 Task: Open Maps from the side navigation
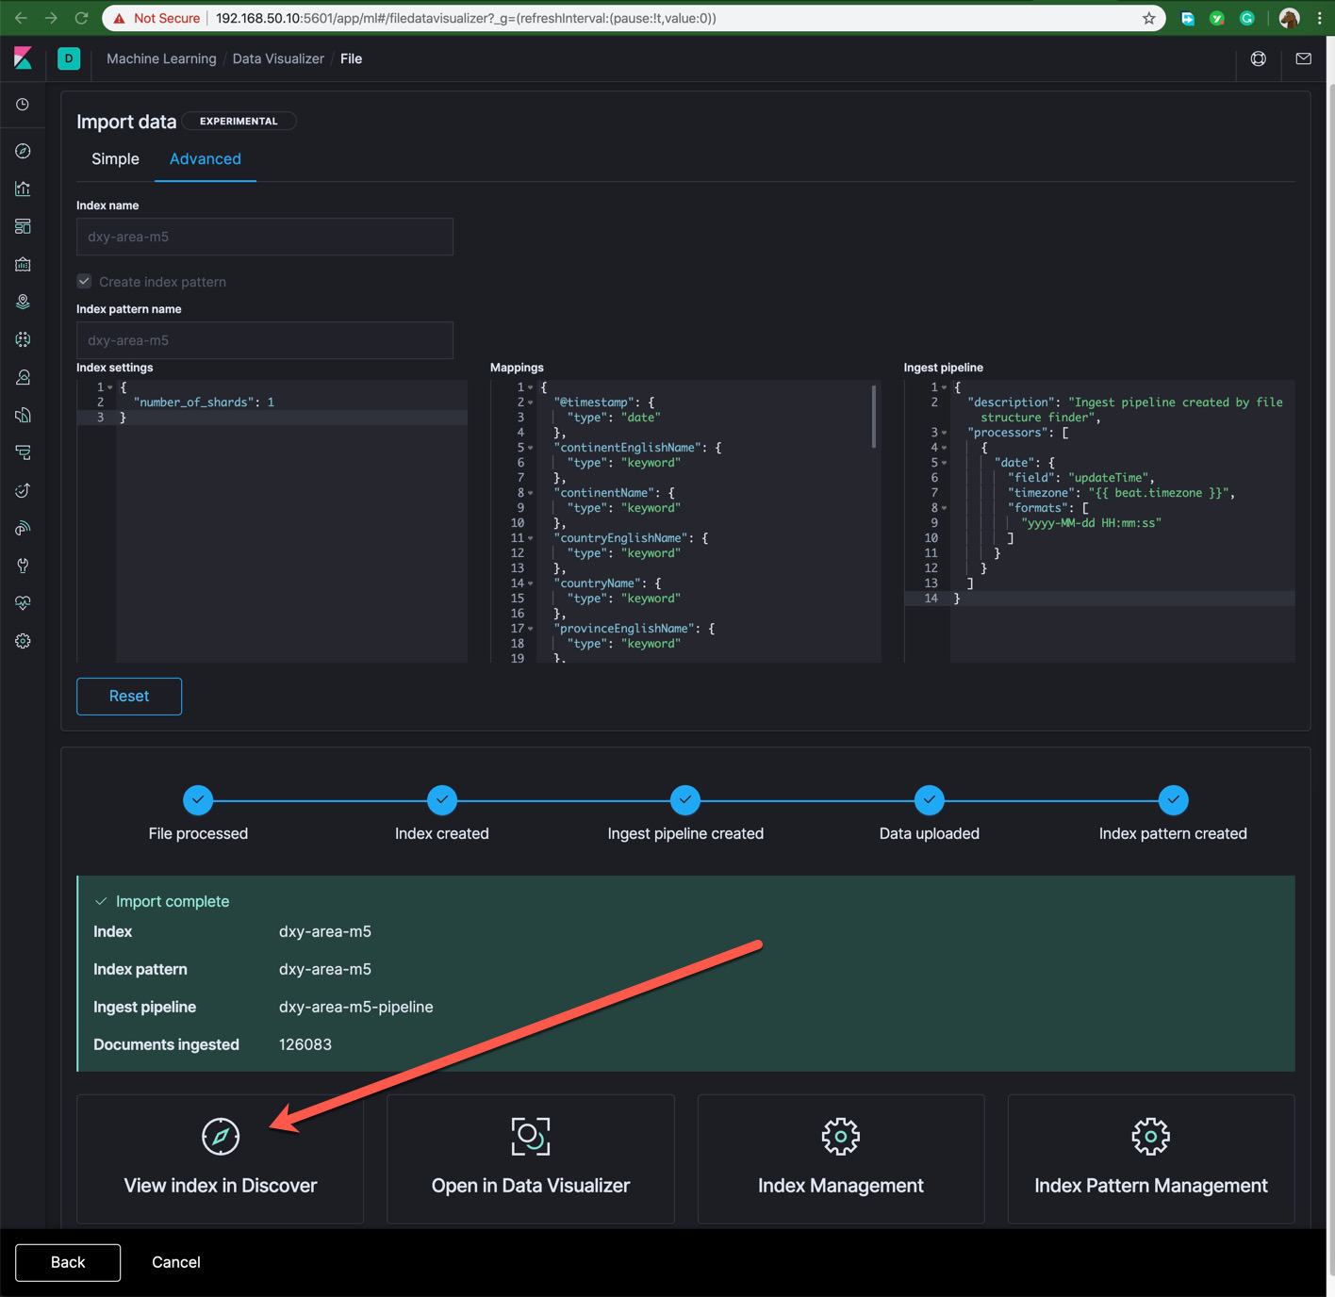point(23,302)
